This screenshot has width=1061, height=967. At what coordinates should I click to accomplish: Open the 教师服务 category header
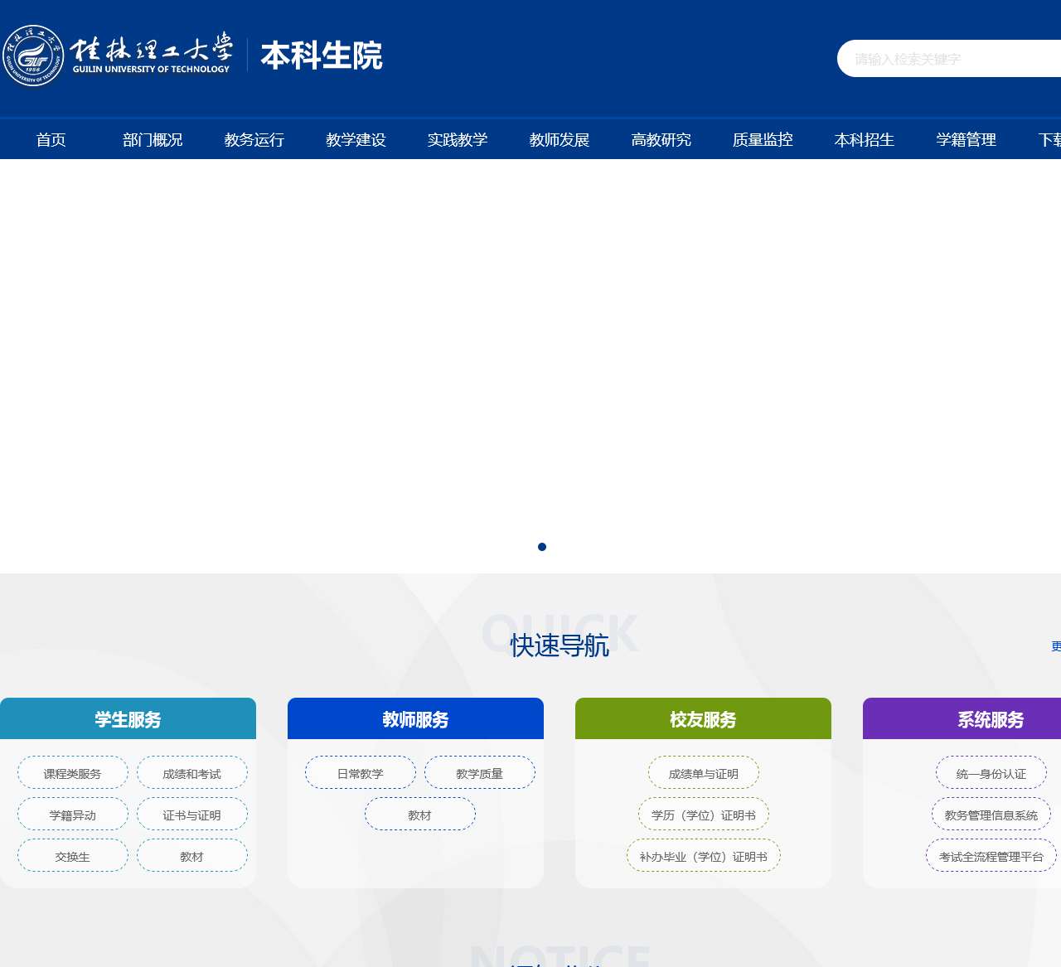pyautogui.click(x=415, y=719)
